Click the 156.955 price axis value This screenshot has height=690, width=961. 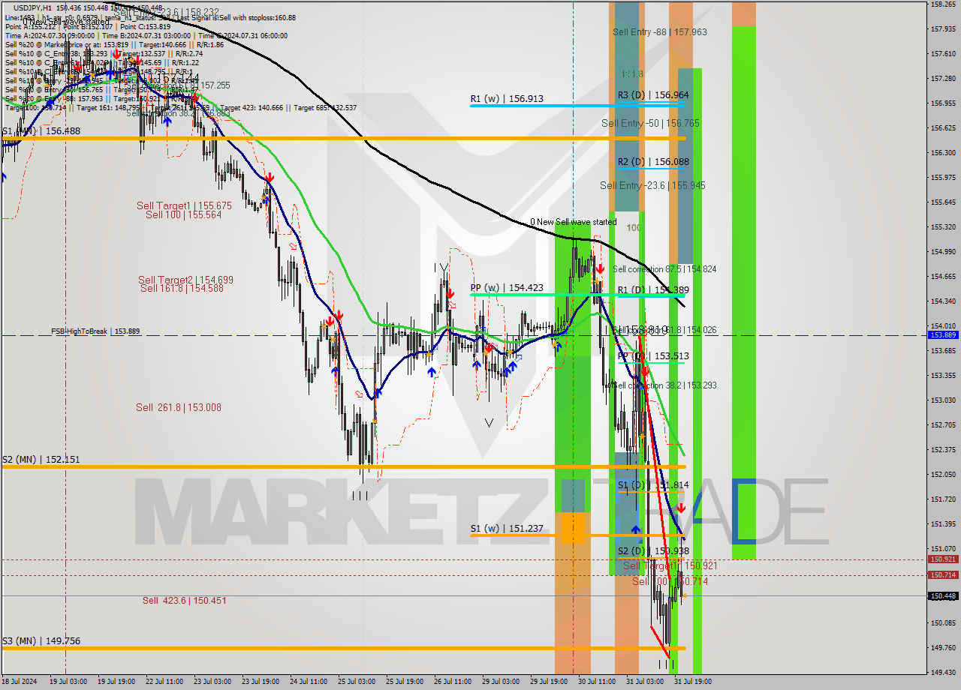[943, 103]
